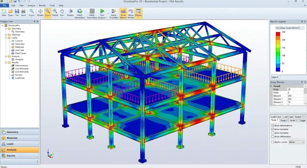Click the Query Results vertical scrollbar
Image resolution: width=307 pixels, height=168 pixels.
pos(305,95)
